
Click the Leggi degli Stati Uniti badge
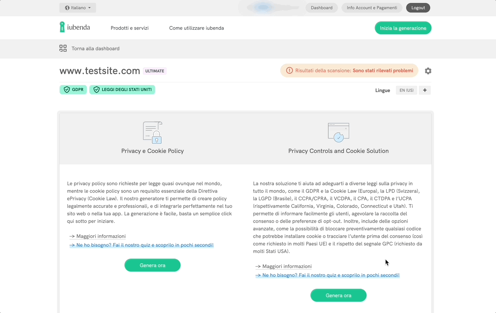pos(122,90)
